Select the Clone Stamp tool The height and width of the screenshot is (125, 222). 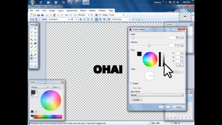pyautogui.click(x=32, y=55)
